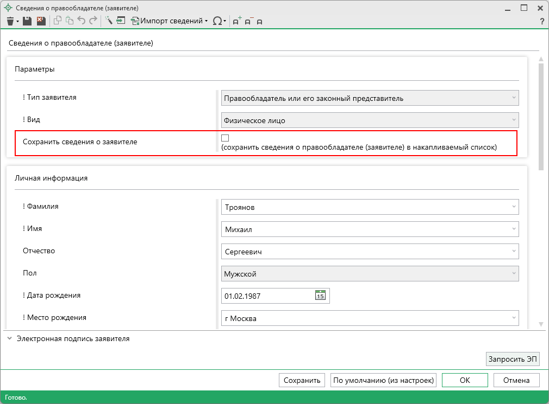
Task: Enable the save applicant info checkbox
Action: (225, 138)
